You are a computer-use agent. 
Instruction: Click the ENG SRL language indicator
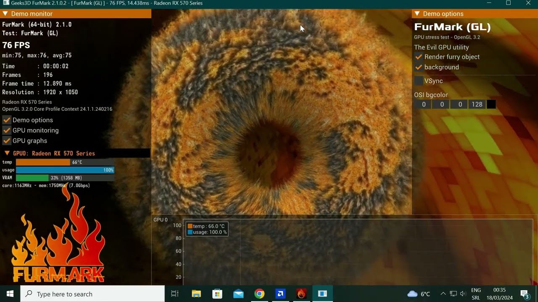pos(476,294)
